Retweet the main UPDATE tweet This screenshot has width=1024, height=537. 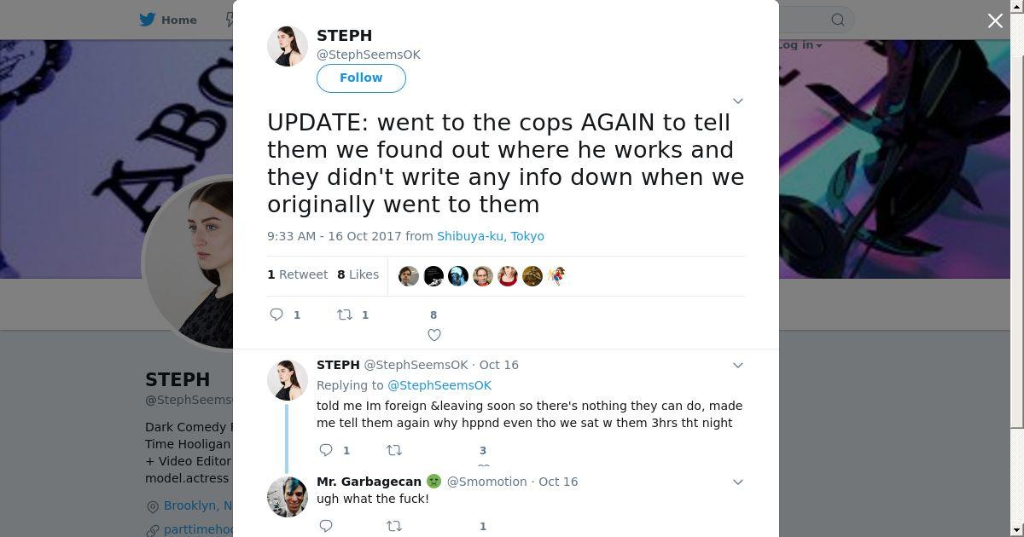pyautogui.click(x=345, y=315)
